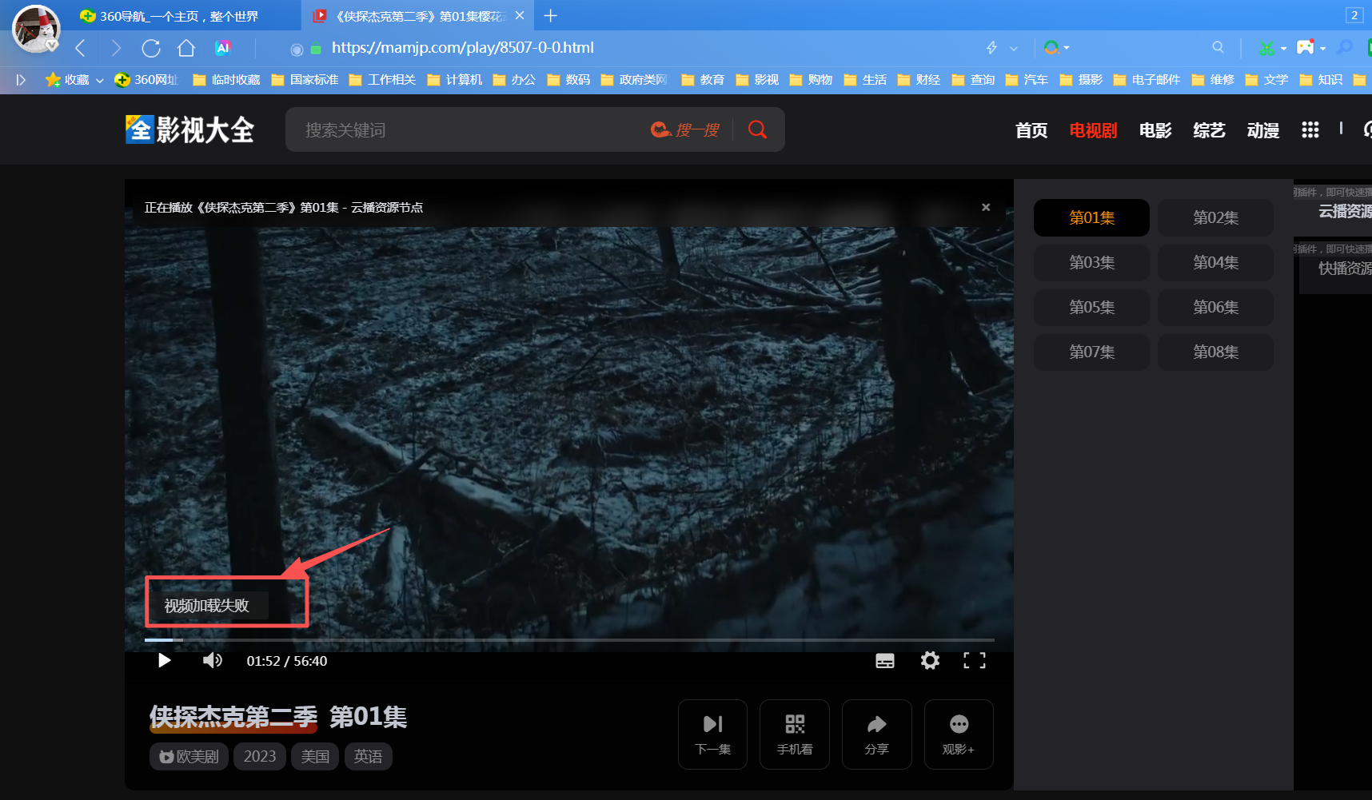Select episode 第07集
Viewport: 1372px width, 800px height.
pos(1091,352)
